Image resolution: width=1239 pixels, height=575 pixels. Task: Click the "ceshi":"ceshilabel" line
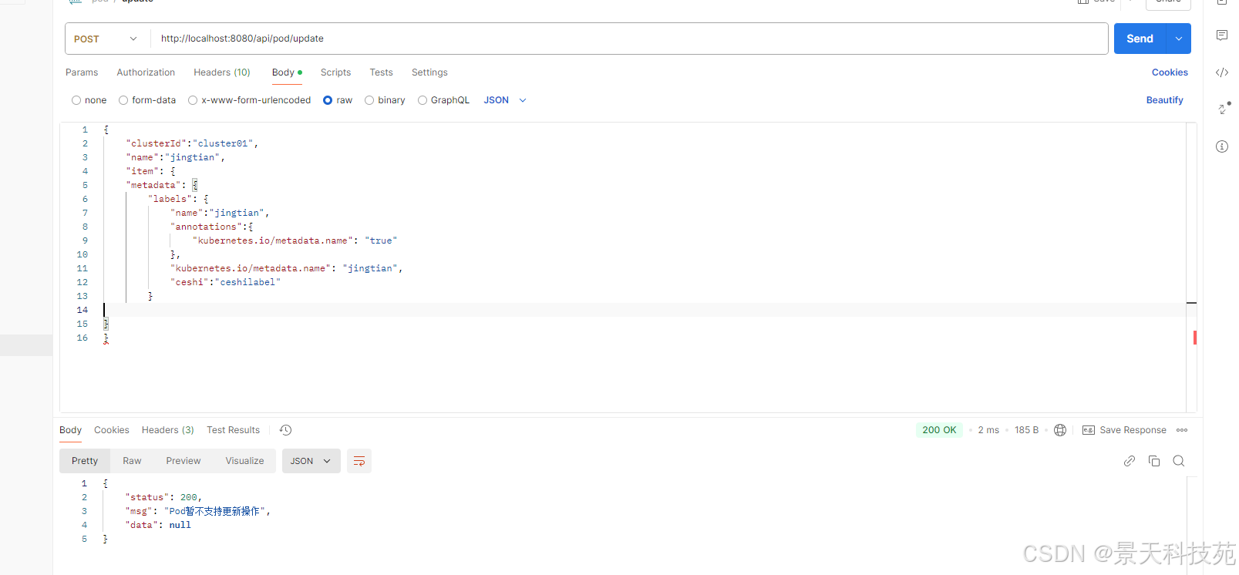click(225, 282)
